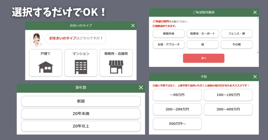Choose the マンション building icon option
Screen dimensions: 268x140
[81, 63]
